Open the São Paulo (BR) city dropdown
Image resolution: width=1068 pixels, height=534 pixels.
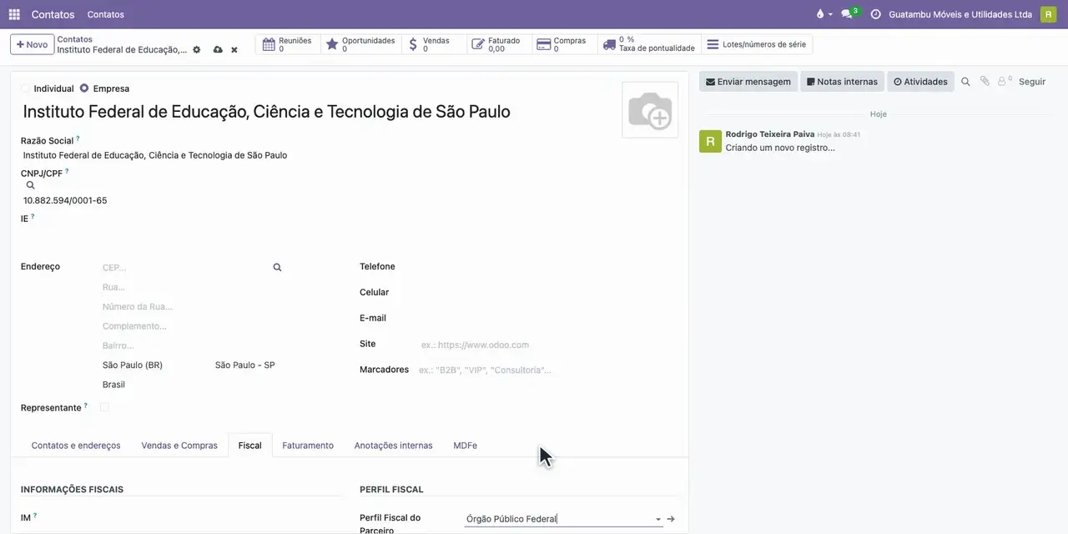click(x=155, y=365)
